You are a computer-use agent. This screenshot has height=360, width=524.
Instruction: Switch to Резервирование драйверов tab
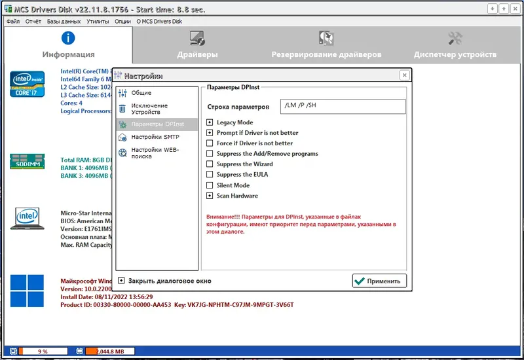coord(326,45)
